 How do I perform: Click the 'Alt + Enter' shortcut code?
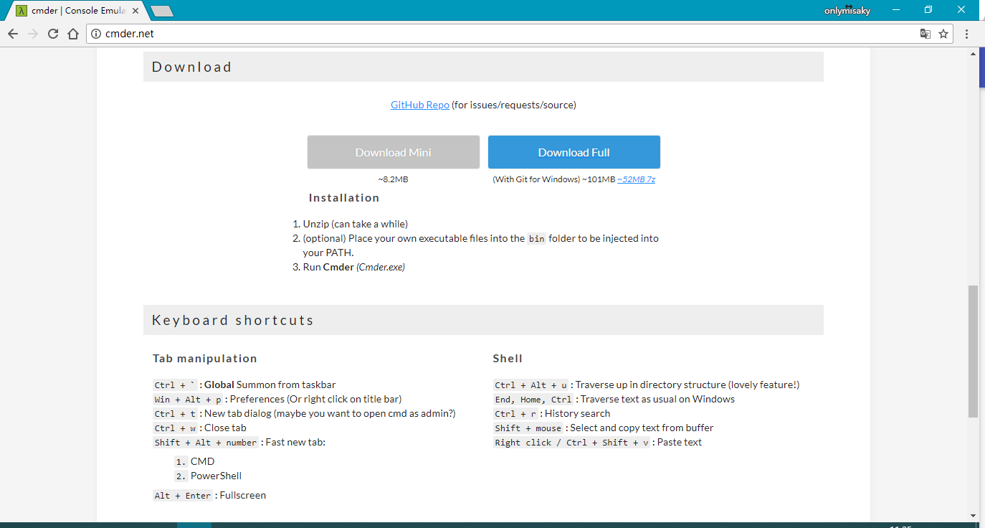point(183,496)
